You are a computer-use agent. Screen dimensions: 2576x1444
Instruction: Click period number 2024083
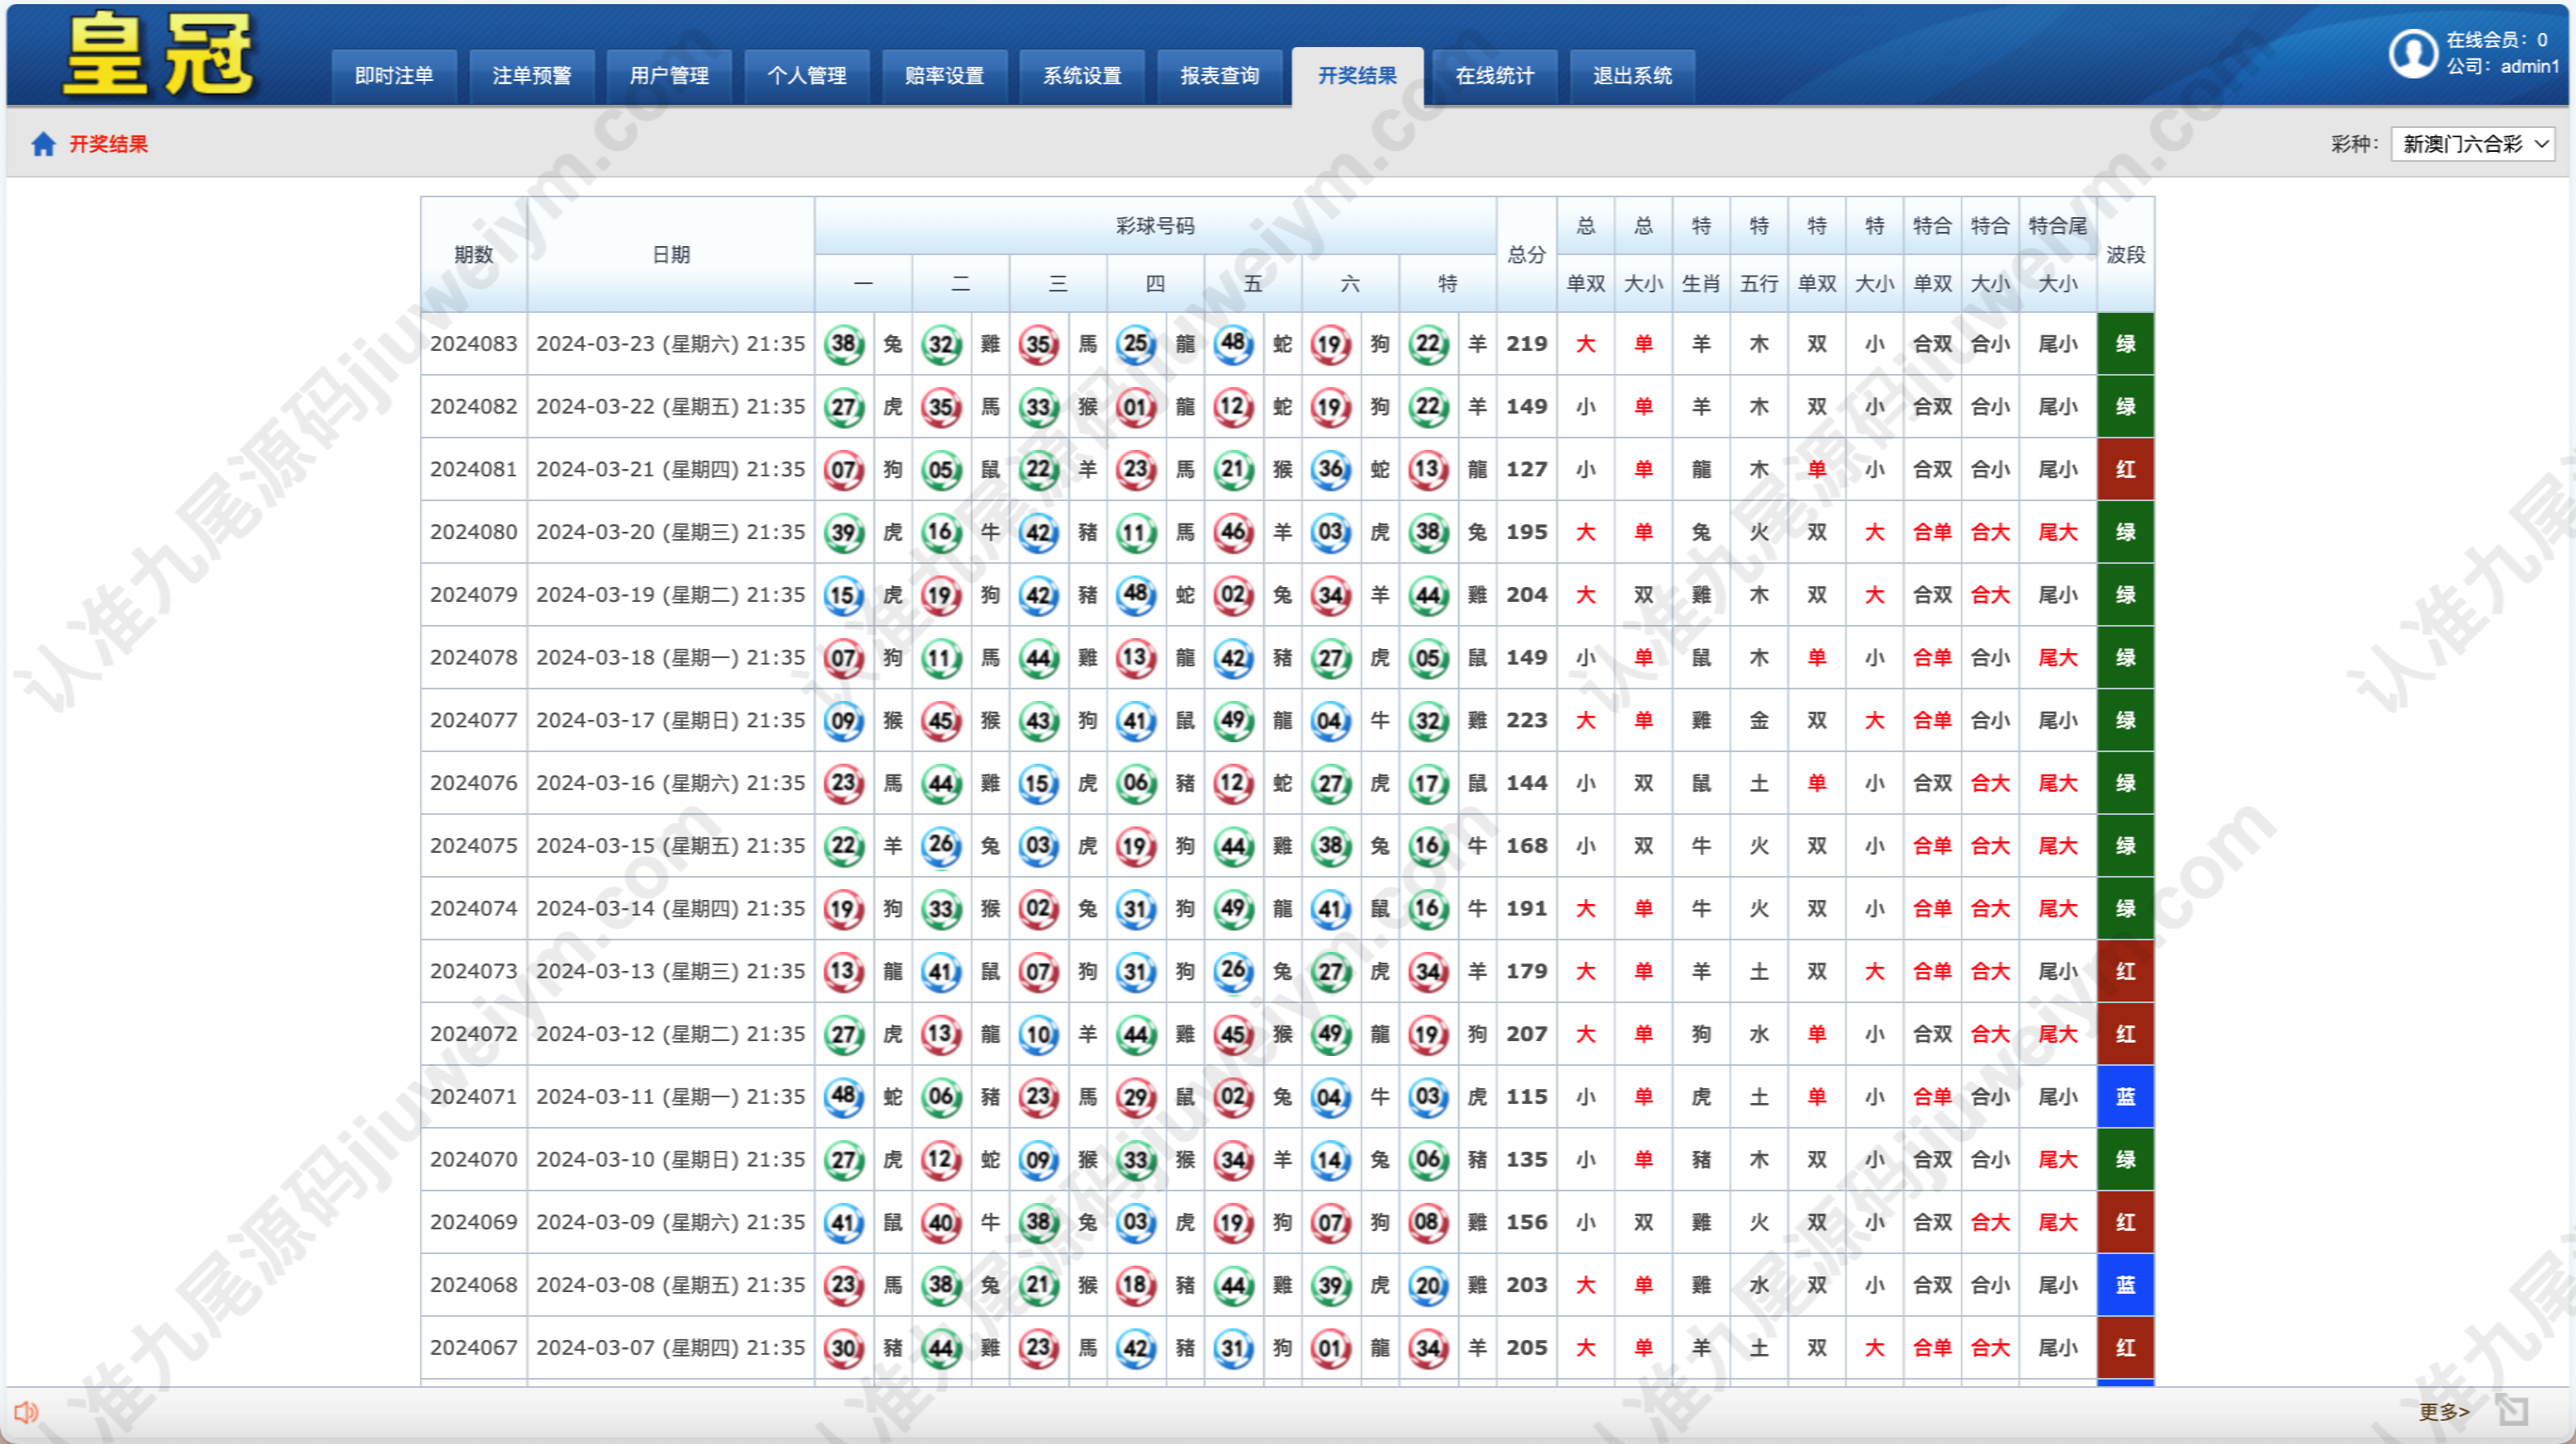[x=474, y=344]
